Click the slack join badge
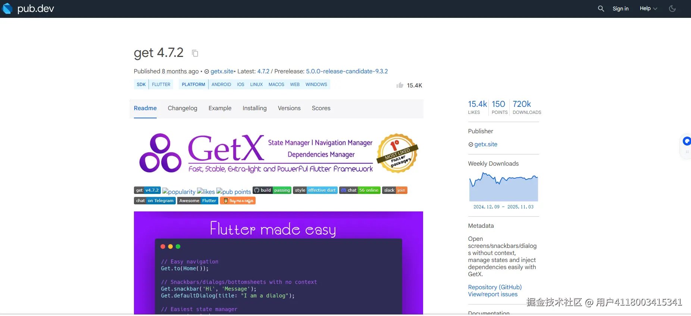691x316 pixels. click(395, 190)
